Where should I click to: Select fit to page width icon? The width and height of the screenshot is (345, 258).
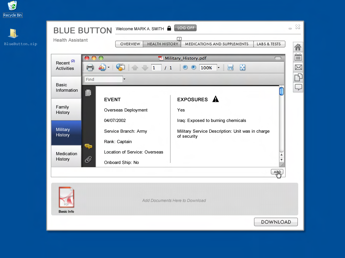click(x=230, y=68)
